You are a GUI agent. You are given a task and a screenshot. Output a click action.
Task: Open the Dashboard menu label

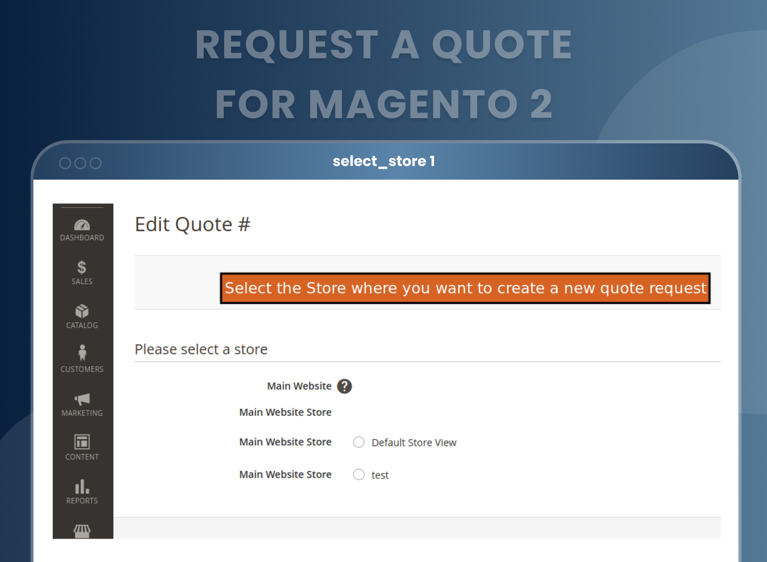pyautogui.click(x=82, y=238)
